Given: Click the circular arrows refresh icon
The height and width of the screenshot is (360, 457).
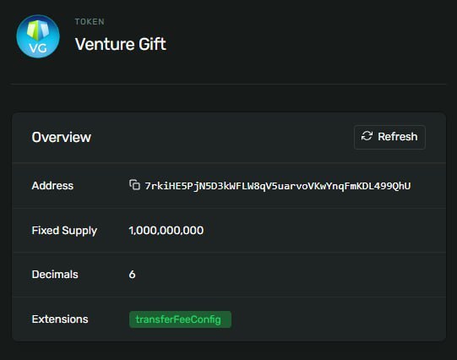Looking at the screenshot, I should click(x=367, y=136).
